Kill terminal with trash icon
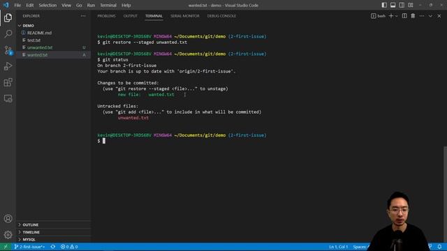The height and width of the screenshot is (251, 447). 413,16
